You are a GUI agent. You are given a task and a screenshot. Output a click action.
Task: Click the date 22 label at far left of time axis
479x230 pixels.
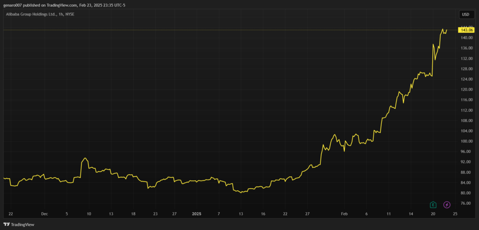tap(10, 214)
